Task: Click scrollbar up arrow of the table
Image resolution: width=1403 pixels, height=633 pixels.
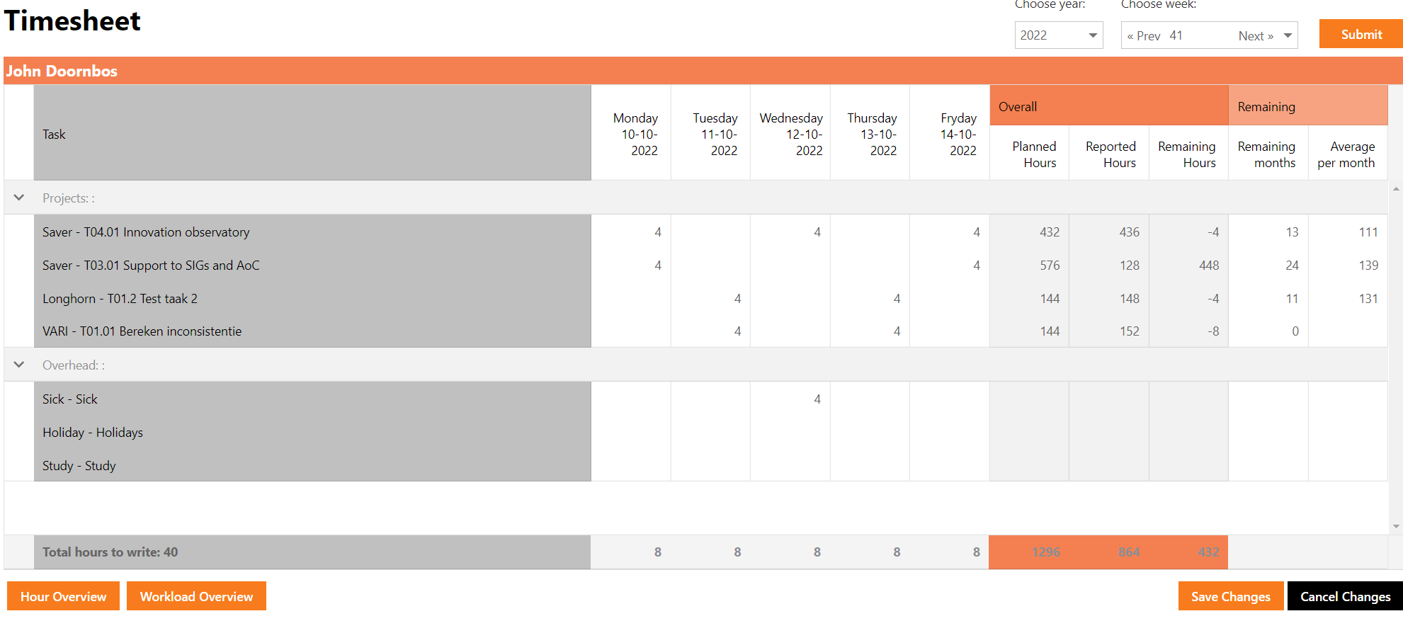Action: [x=1396, y=188]
